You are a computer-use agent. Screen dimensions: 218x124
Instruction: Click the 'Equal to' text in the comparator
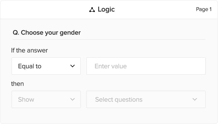(x=30, y=66)
